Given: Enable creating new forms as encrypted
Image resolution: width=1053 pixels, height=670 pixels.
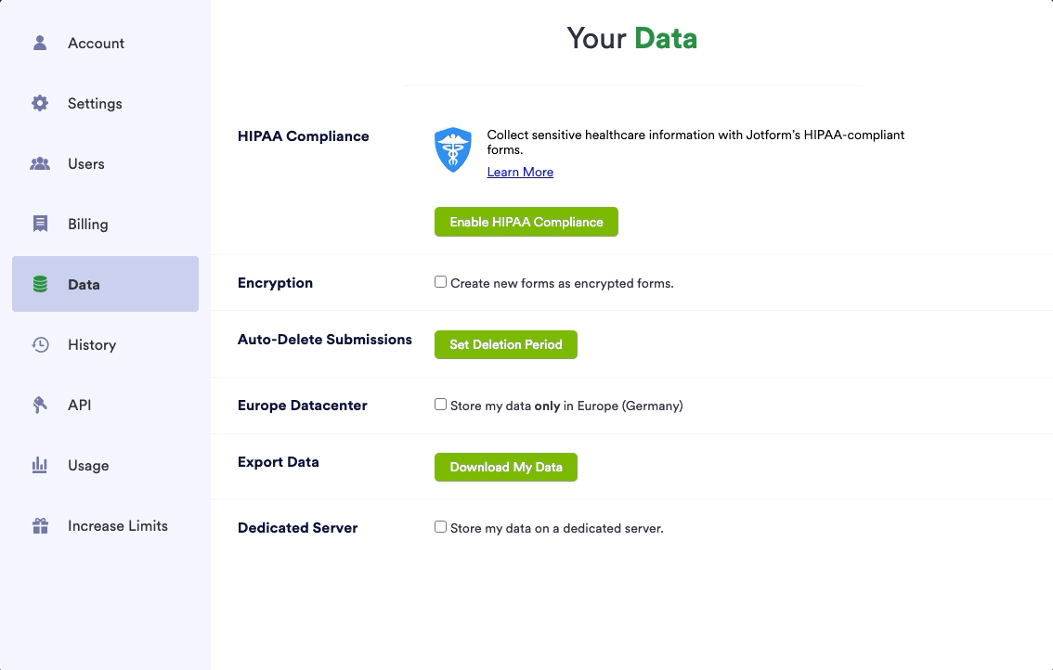Looking at the screenshot, I should (x=441, y=282).
